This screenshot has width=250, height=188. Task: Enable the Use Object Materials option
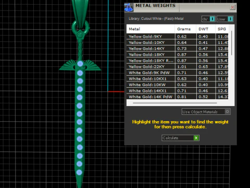(206, 112)
